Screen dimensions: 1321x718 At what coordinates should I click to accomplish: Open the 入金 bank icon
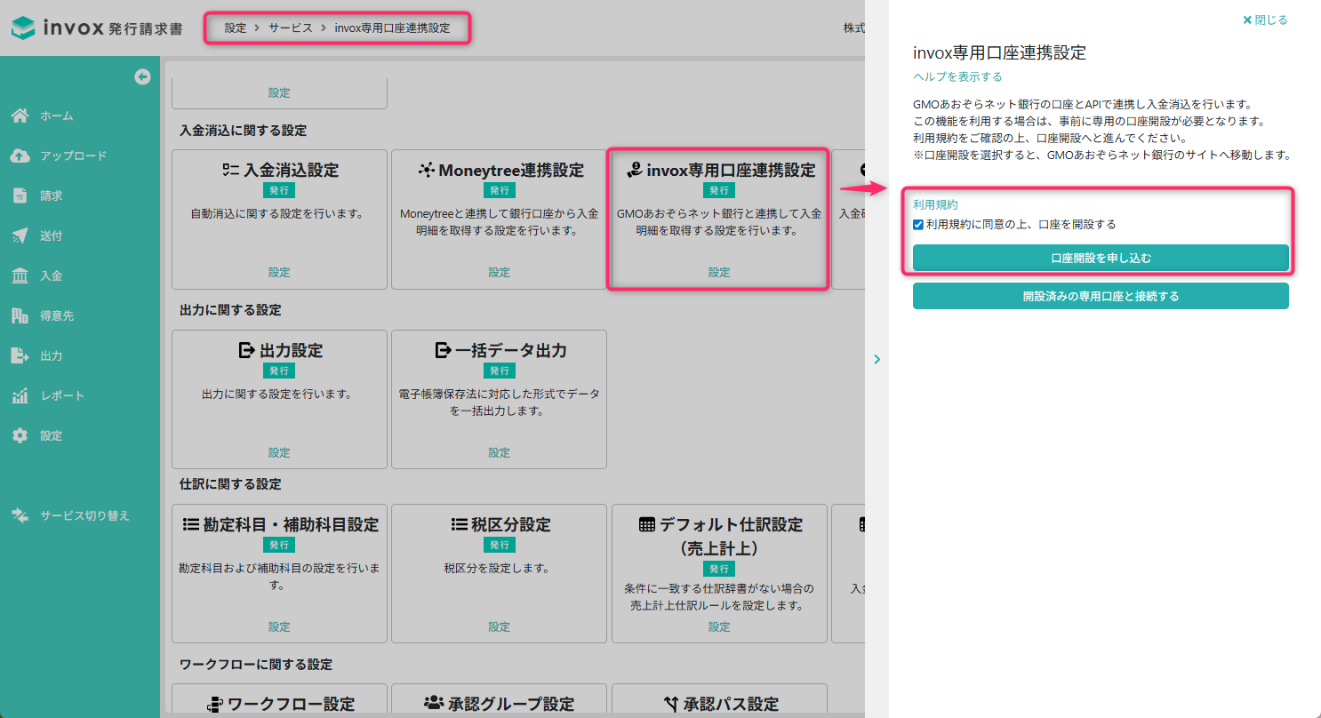(20, 275)
